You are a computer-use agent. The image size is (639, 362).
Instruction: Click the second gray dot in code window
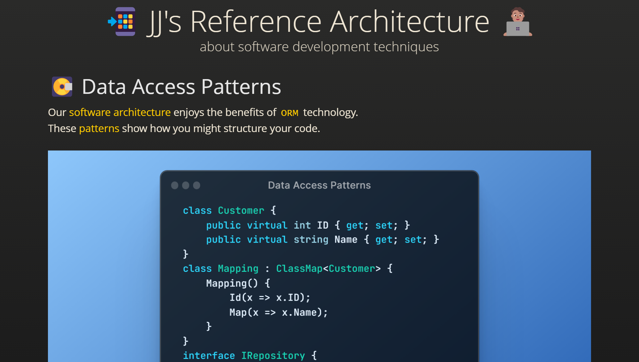[x=186, y=185]
